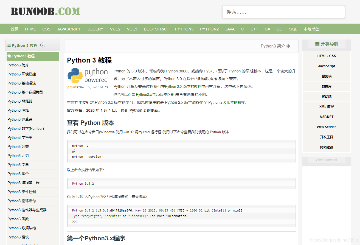Select 数据库 category button

coord(327,86)
